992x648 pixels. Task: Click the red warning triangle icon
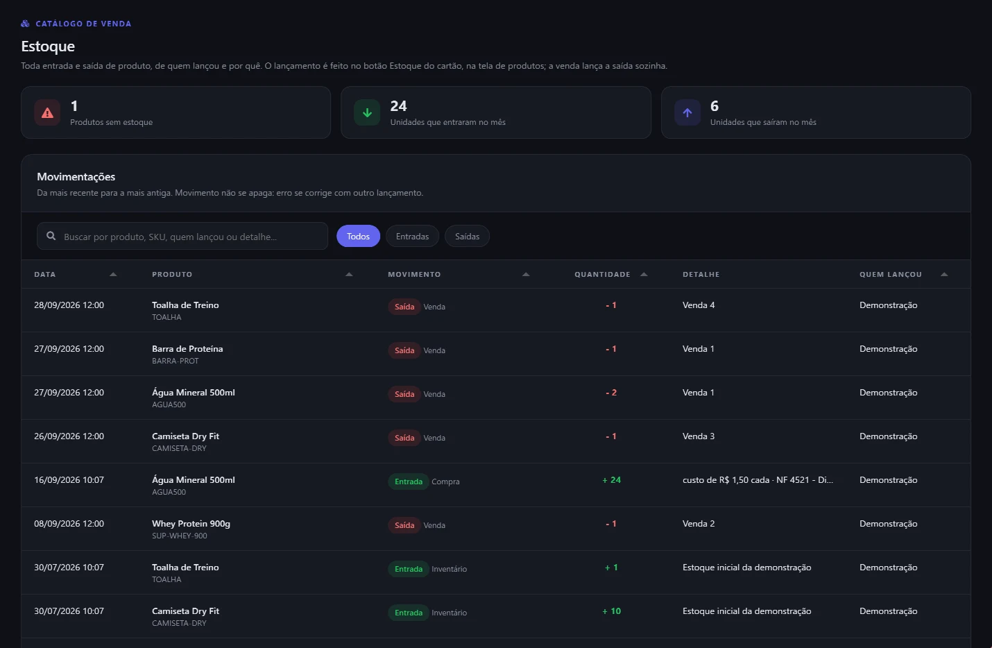pos(47,112)
